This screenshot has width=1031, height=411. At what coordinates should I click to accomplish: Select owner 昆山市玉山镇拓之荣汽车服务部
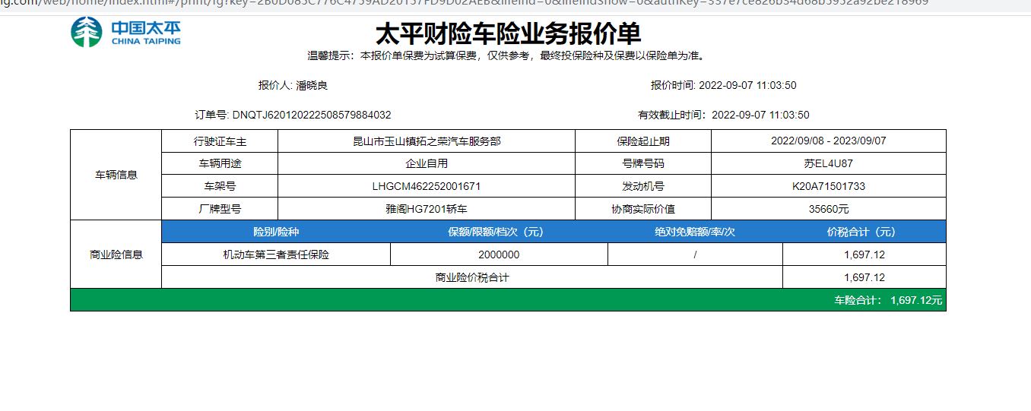(427, 141)
